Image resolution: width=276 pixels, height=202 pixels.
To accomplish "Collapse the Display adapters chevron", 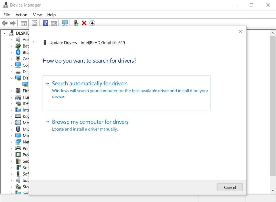I will point(11,78).
